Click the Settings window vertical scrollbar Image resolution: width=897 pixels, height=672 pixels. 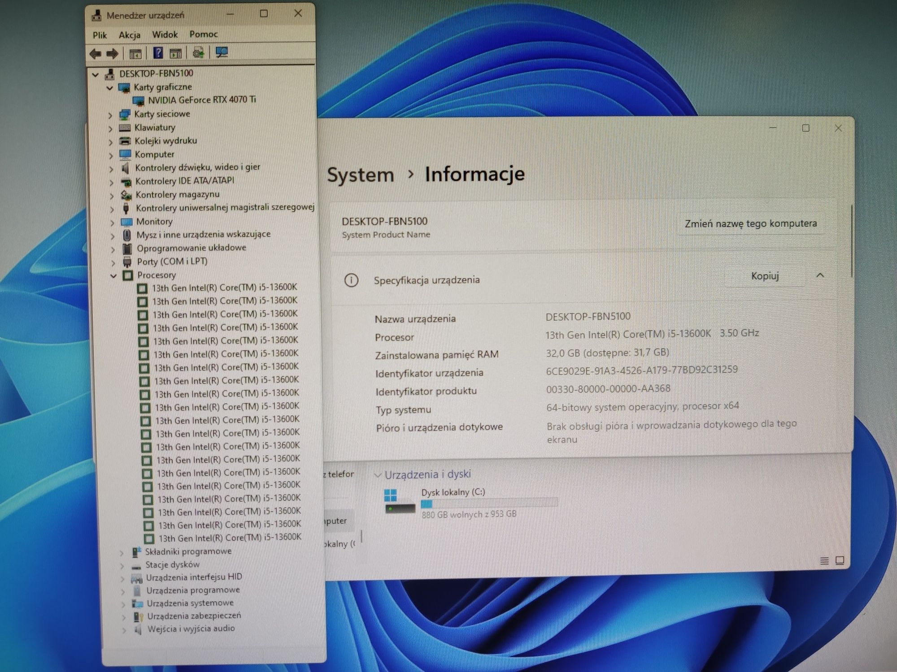pyautogui.click(x=851, y=241)
